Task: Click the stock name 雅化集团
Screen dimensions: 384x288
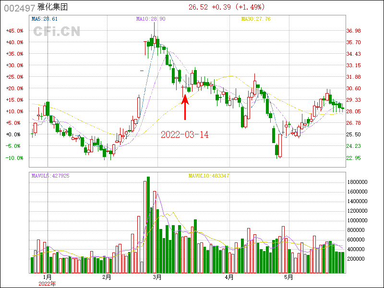Action: pos(52,7)
